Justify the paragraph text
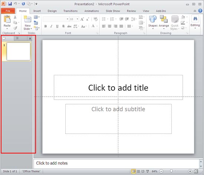This screenshot has width=204, height=175. (x=121, y=26)
